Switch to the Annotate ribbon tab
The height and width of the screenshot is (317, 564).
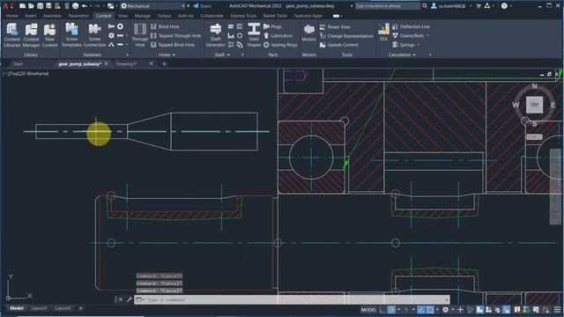pyautogui.click(x=52, y=16)
